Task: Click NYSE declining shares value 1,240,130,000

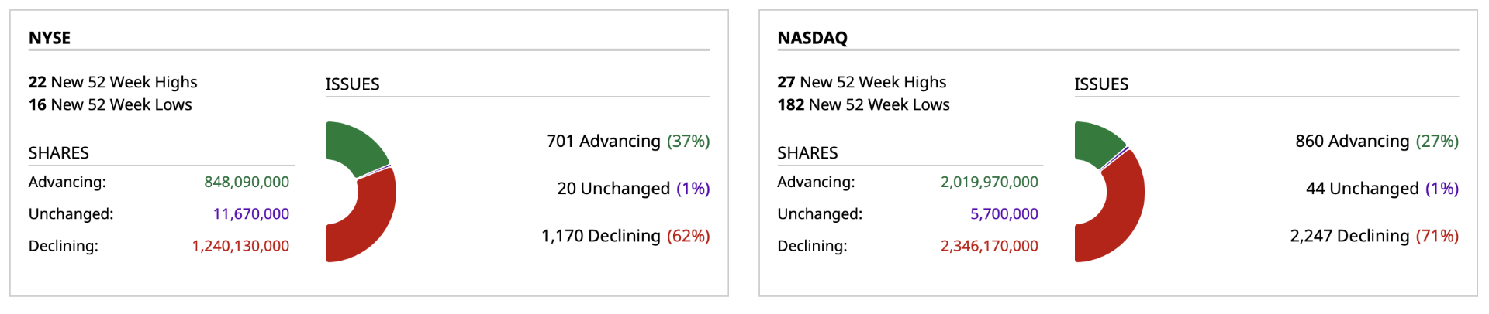Action: coord(240,246)
